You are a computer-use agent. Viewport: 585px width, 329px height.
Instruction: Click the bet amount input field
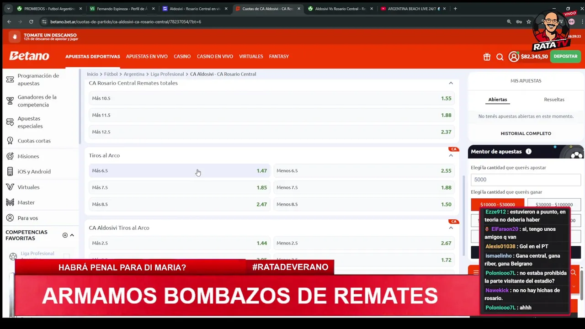526,180
